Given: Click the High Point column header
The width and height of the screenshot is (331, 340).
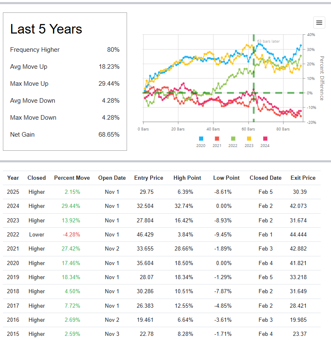Looking at the screenshot, I should point(187,178).
